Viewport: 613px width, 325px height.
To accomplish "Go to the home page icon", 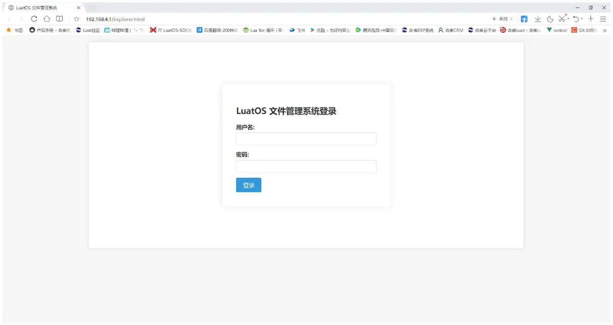I will [x=46, y=19].
